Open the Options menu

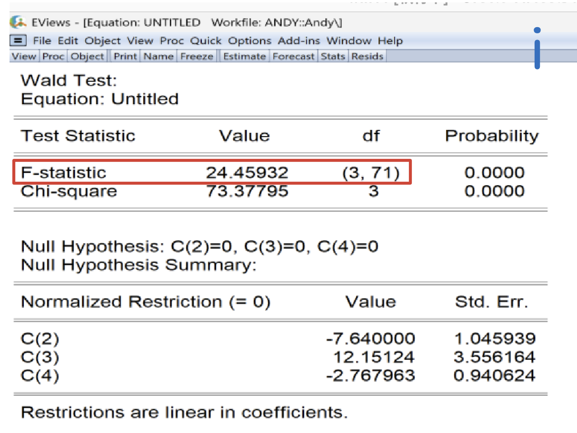(249, 41)
